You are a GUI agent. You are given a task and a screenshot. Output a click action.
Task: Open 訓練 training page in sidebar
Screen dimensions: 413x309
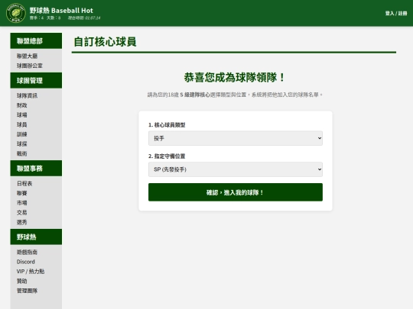pyautogui.click(x=22, y=134)
